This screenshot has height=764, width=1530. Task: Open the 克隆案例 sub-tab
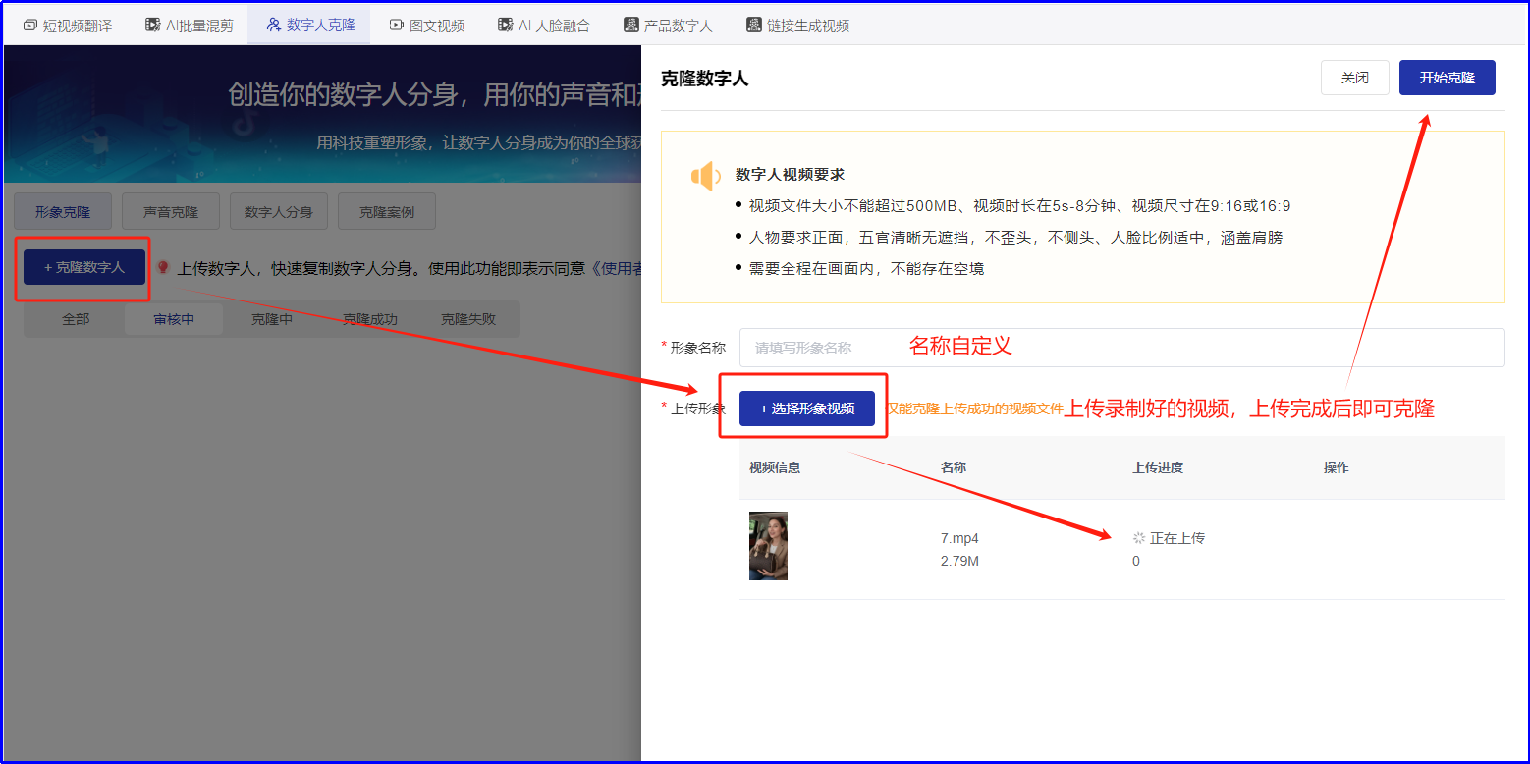(387, 212)
